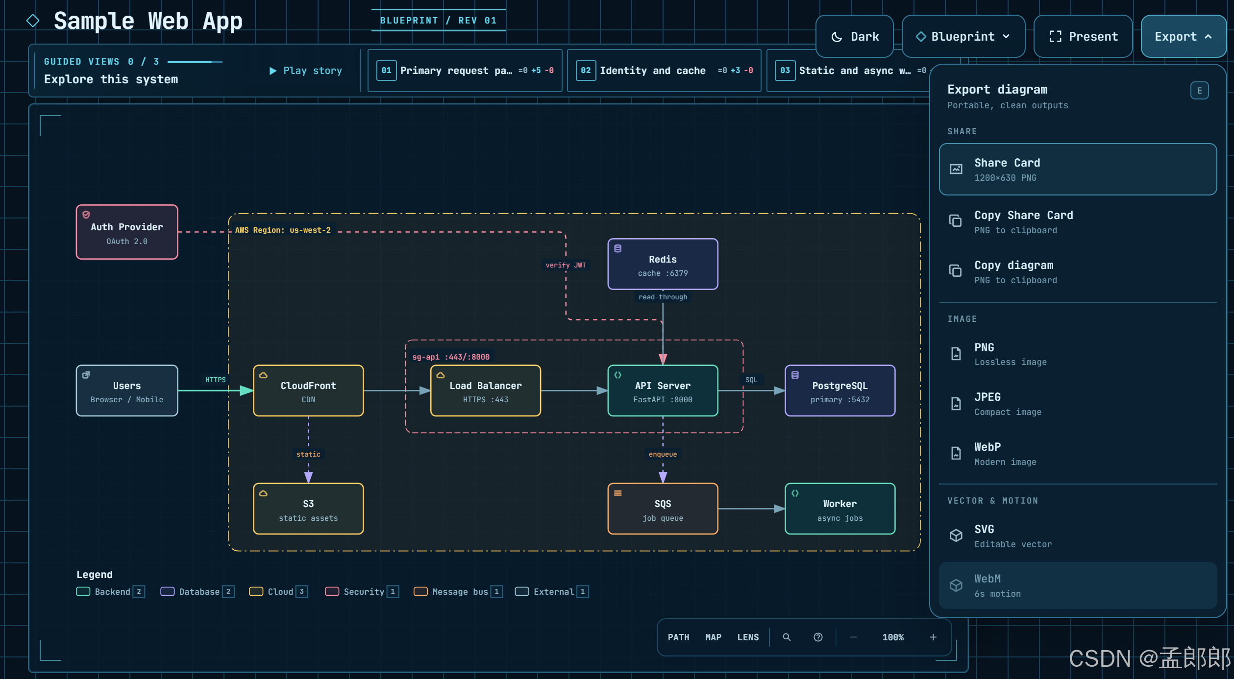Viewport: 1234px width, 679px height.
Task: Choose Copy Share Card to clipboard
Action: [1078, 222]
